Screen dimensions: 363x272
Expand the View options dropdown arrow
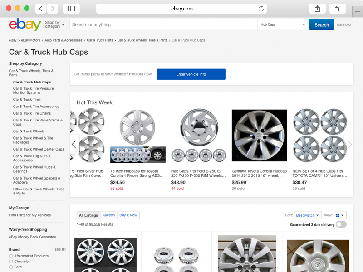343,215
